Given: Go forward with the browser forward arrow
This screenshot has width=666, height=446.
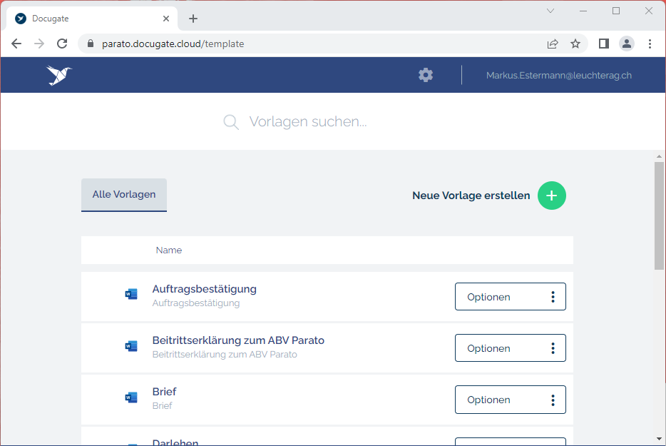Looking at the screenshot, I should point(39,44).
